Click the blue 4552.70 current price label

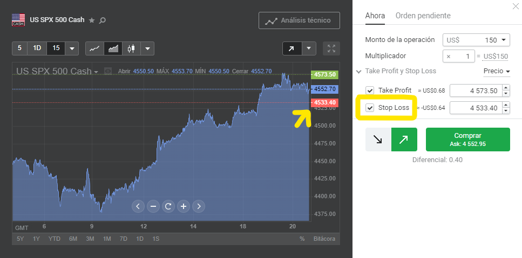click(324, 89)
